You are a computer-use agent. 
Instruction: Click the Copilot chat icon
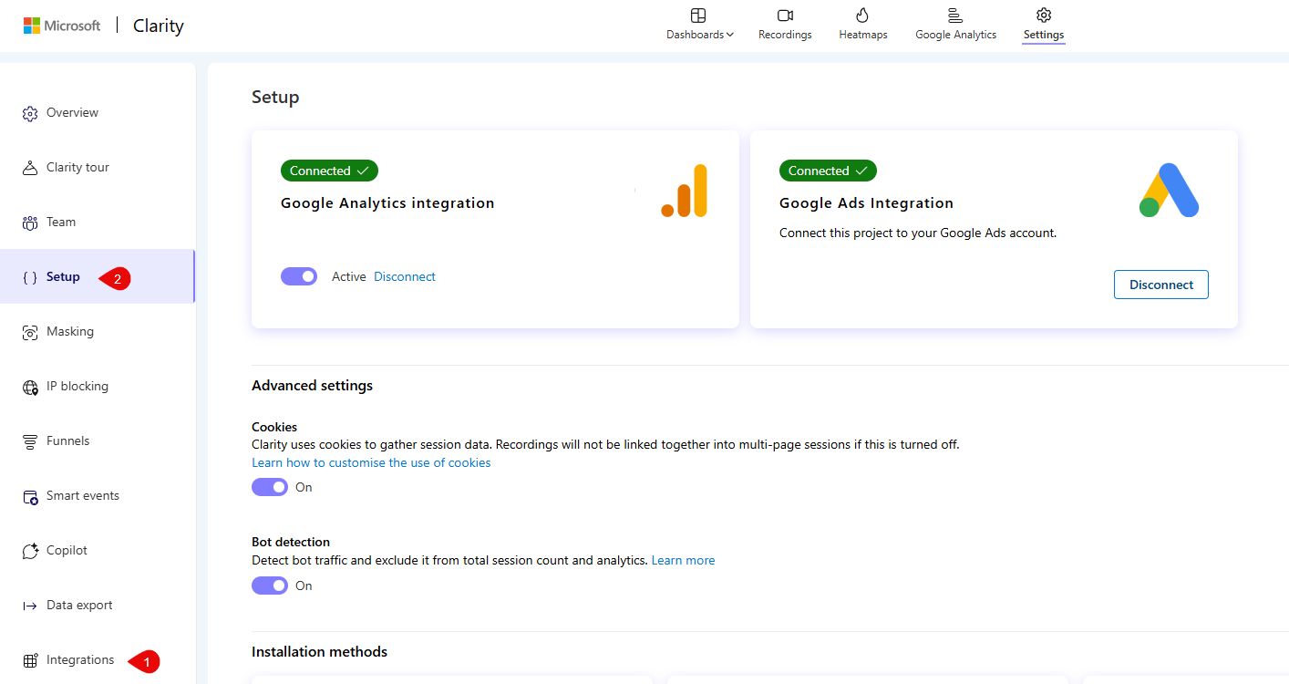click(x=29, y=551)
